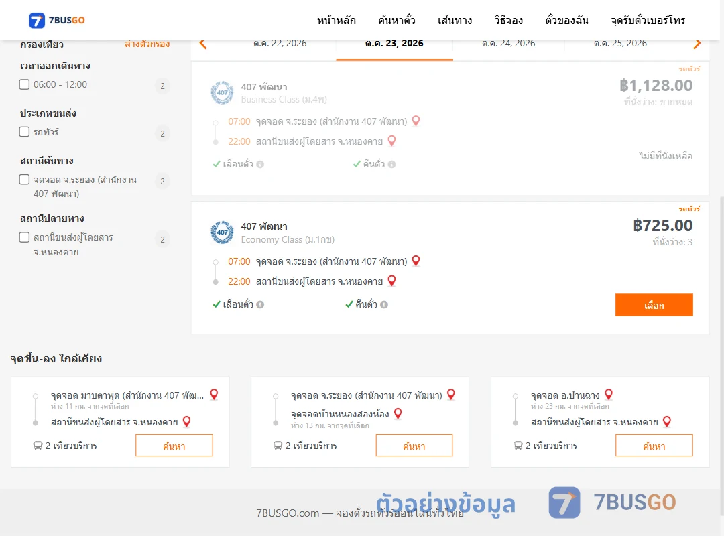Click ค้นหา on the มาบตาพุด route card
724x536 pixels.
click(x=174, y=446)
